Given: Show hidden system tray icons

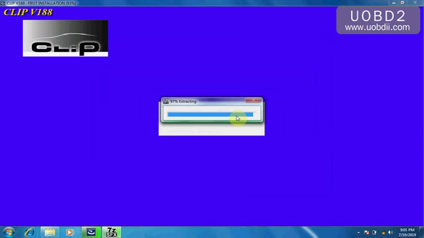Looking at the screenshot, I should click(x=359, y=232).
